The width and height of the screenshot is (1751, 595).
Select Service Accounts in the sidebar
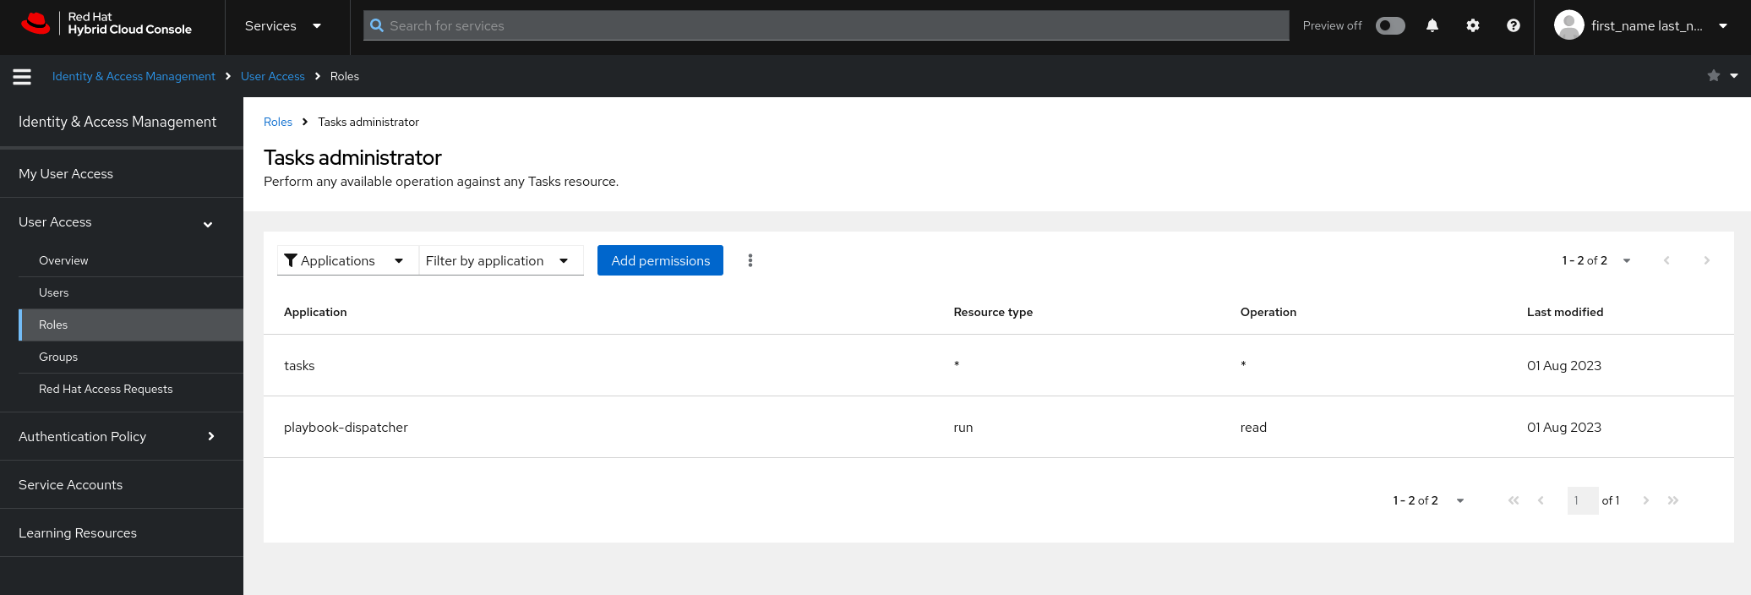70,484
